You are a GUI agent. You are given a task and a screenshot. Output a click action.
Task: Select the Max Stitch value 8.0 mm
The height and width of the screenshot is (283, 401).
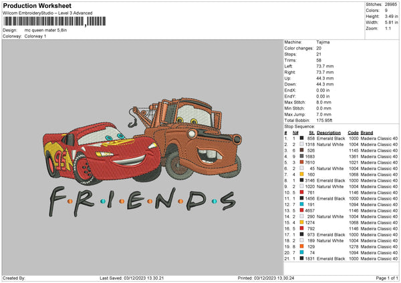click(x=323, y=102)
